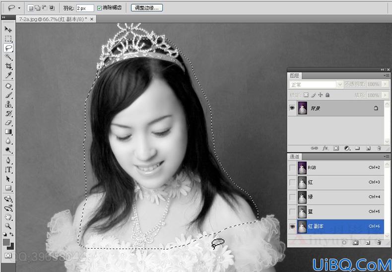Select the Crop tool

point(8,66)
